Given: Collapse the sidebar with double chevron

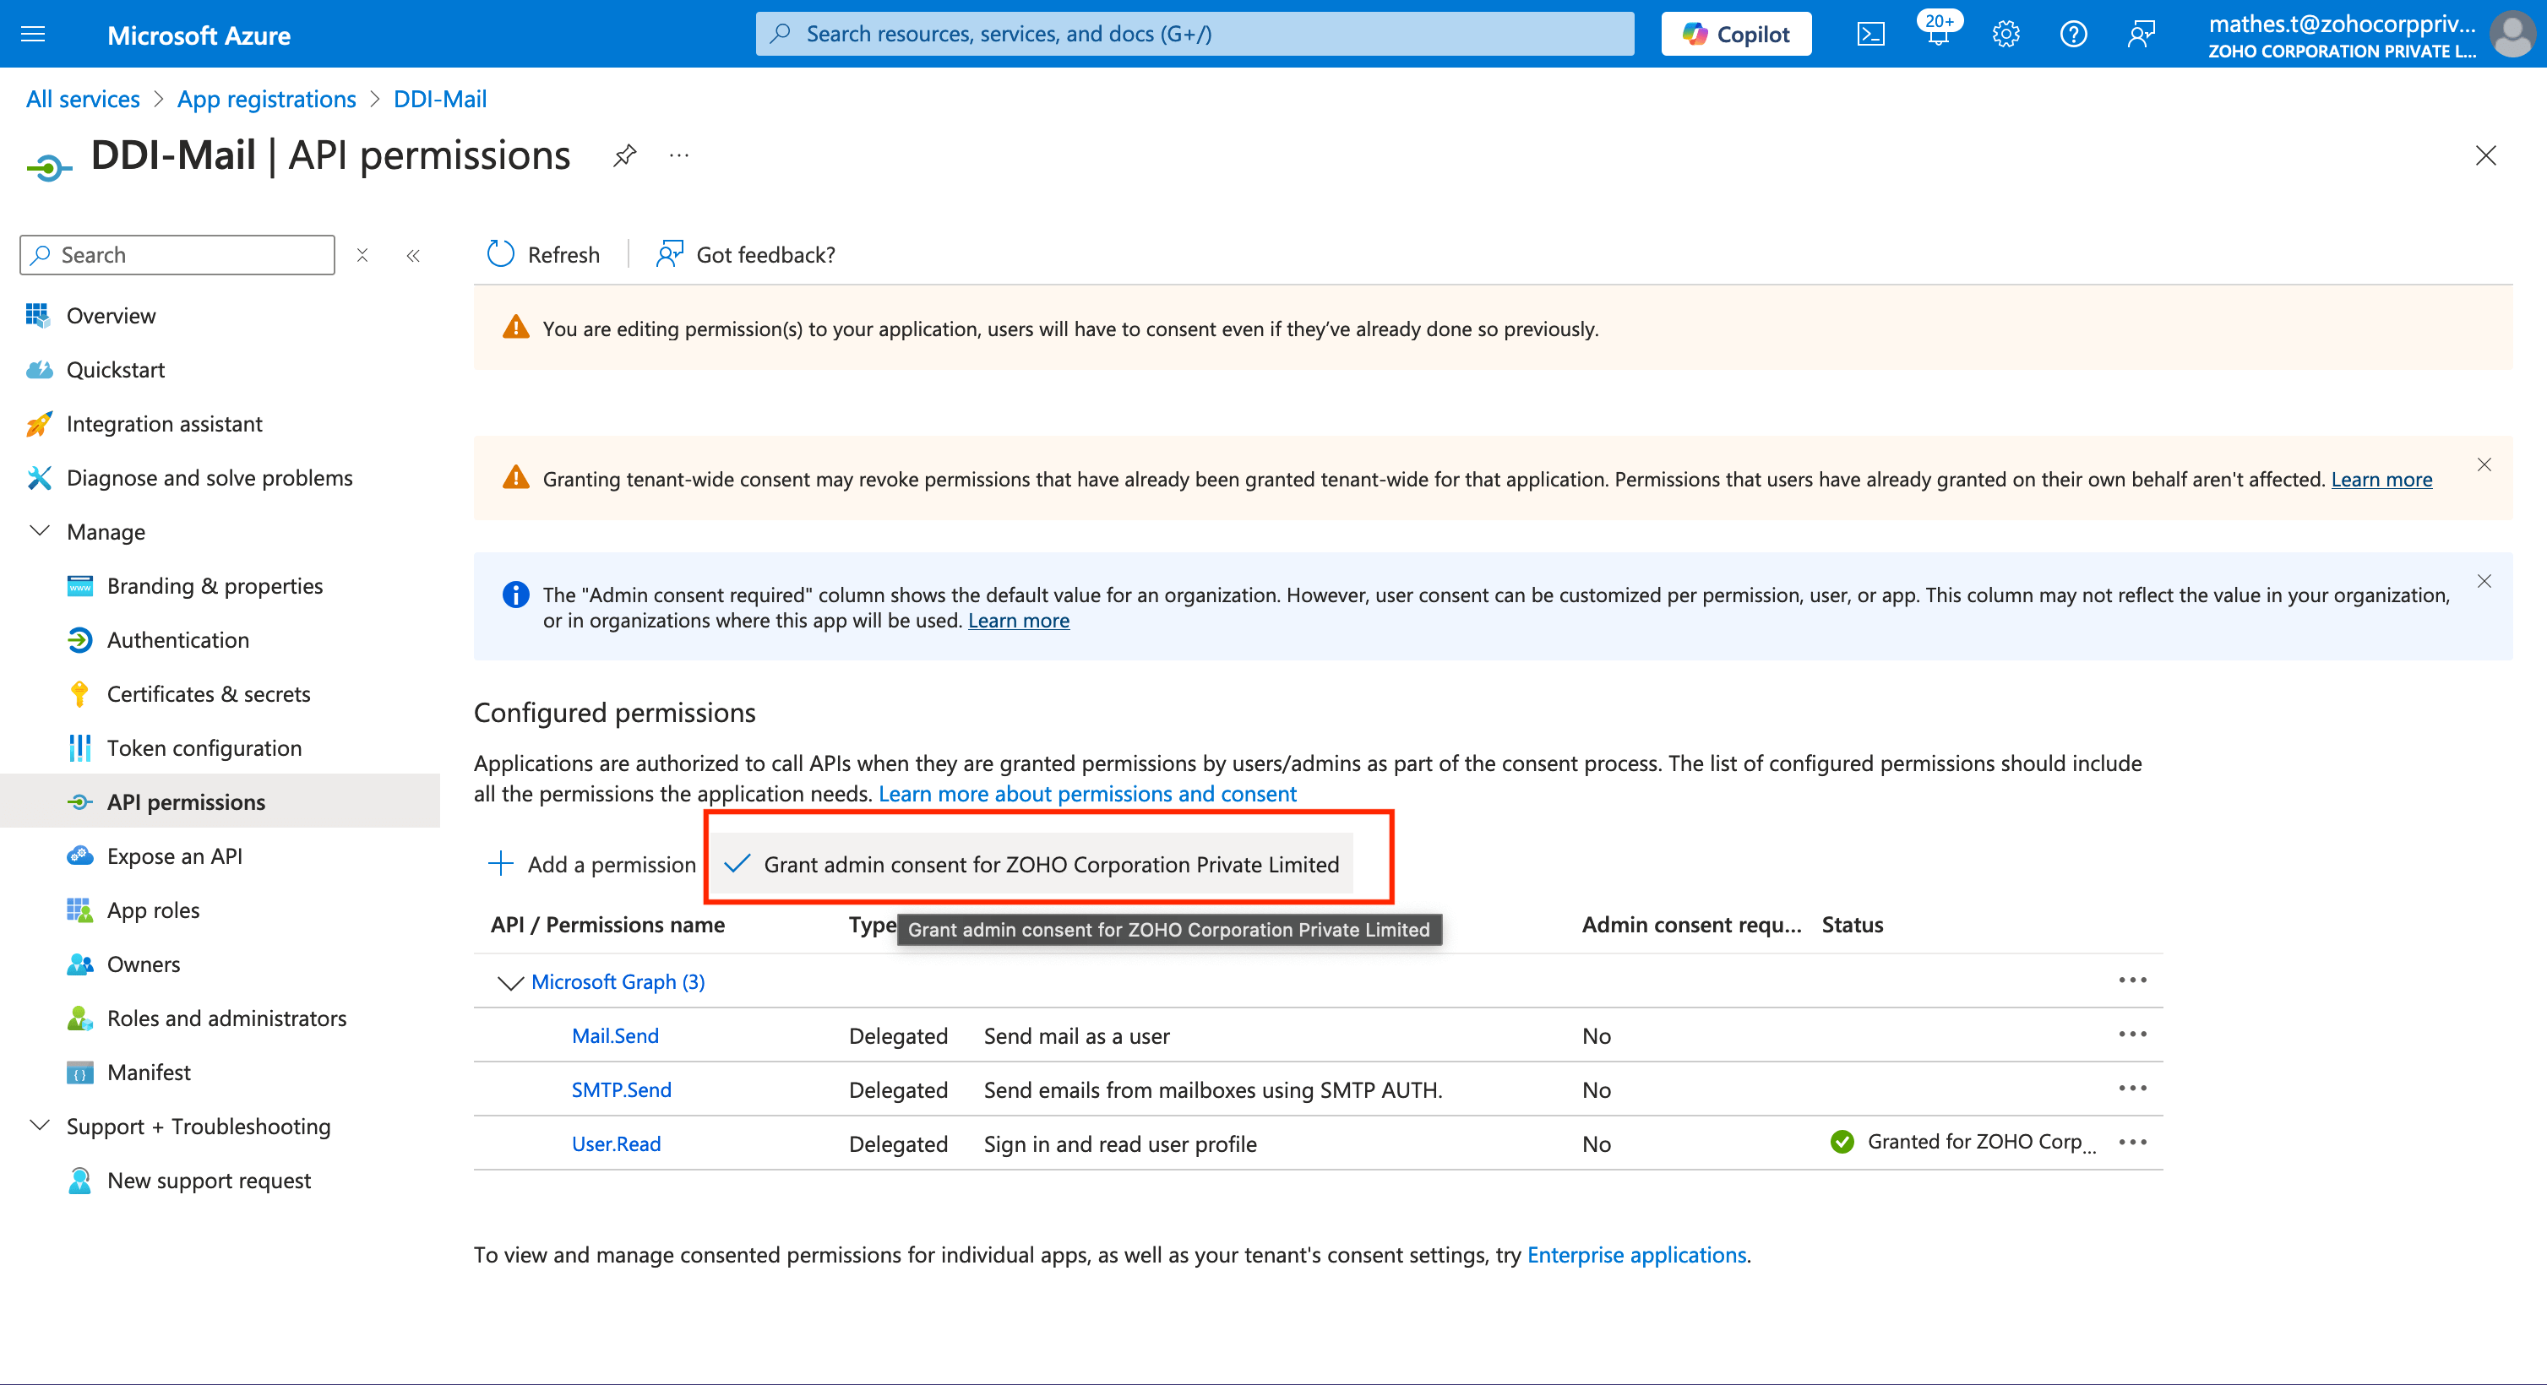Looking at the screenshot, I should pos(413,256).
